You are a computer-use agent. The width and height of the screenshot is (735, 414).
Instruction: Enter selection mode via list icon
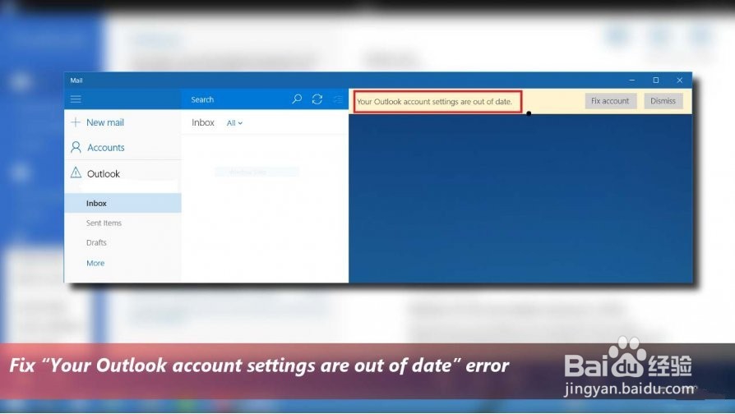point(338,99)
